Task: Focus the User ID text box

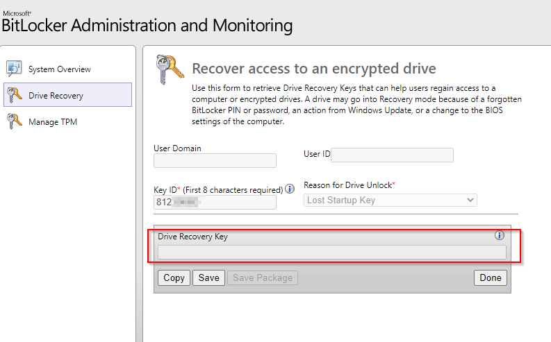Action: 392,155
